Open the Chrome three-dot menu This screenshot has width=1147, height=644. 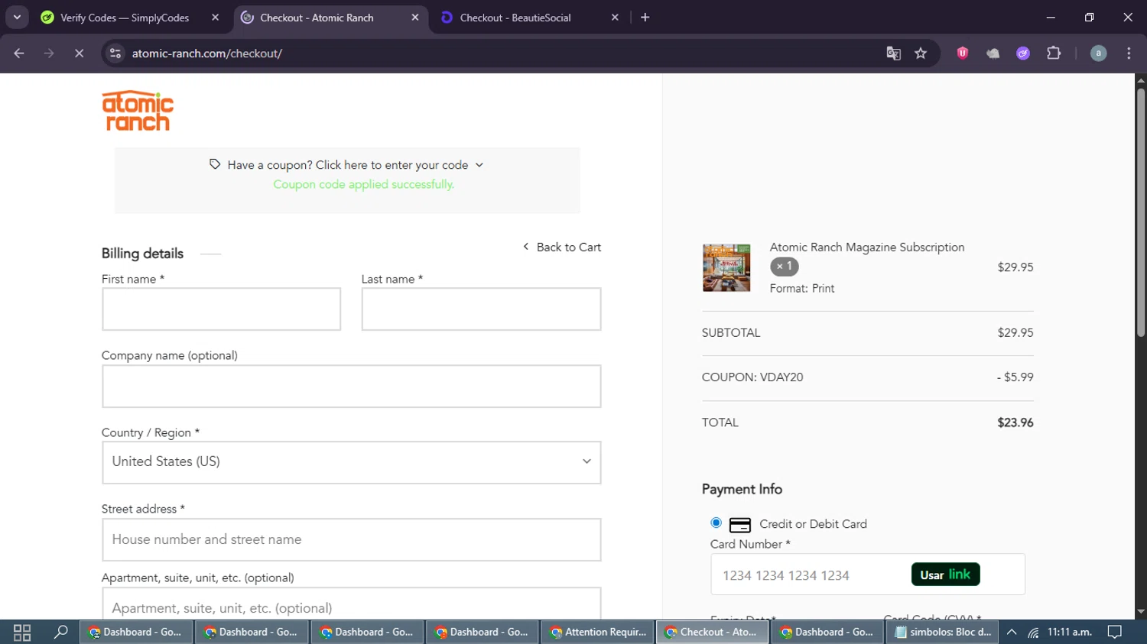coord(1129,53)
